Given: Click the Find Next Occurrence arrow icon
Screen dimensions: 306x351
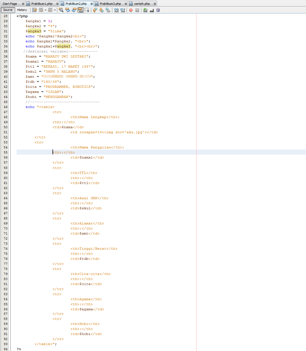Looking at the screenshot, I should pyautogui.click(x=74, y=10).
